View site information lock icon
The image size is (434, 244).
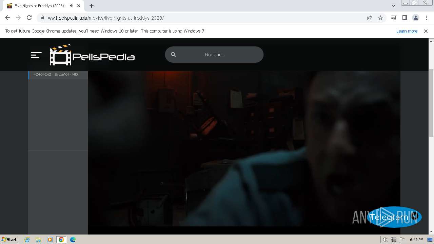43,18
